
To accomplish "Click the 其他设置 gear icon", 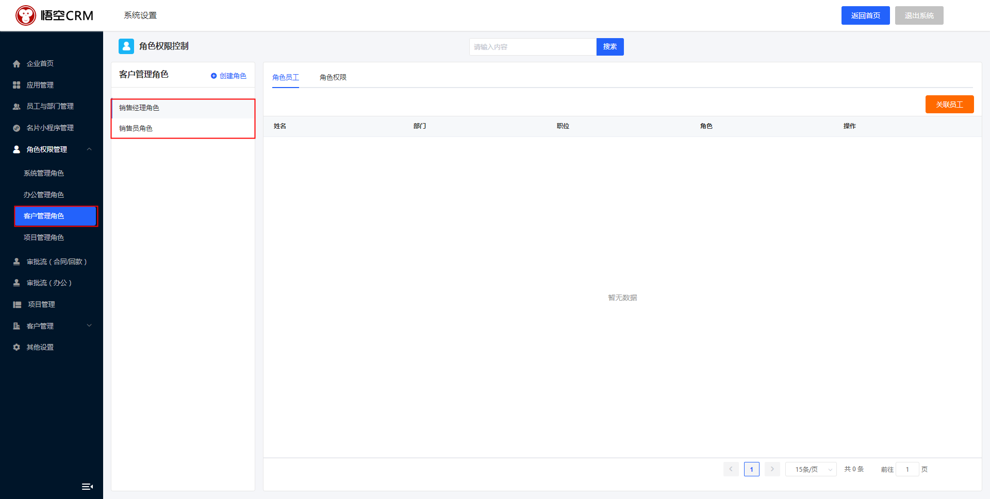I will click(16, 347).
